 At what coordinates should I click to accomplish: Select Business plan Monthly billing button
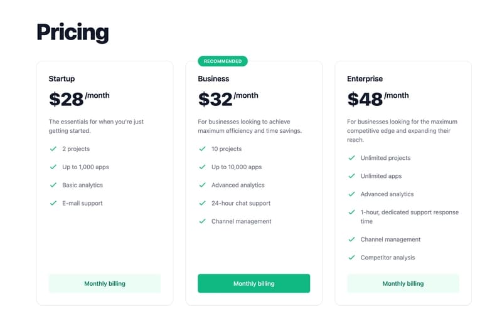254,283
